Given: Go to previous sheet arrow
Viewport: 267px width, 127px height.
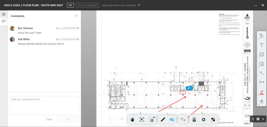Looking at the screenshot, I should tap(253, 119).
